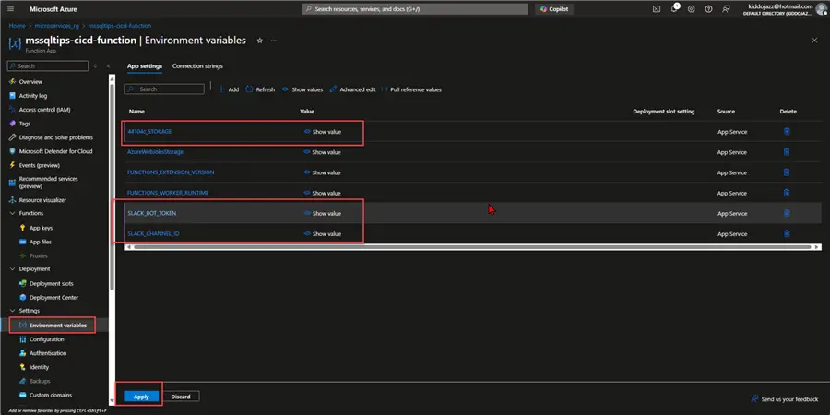This screenshot has height=415, width=830.
Task: Show value for 48104c_STORAGE
Action: point(323,132)
